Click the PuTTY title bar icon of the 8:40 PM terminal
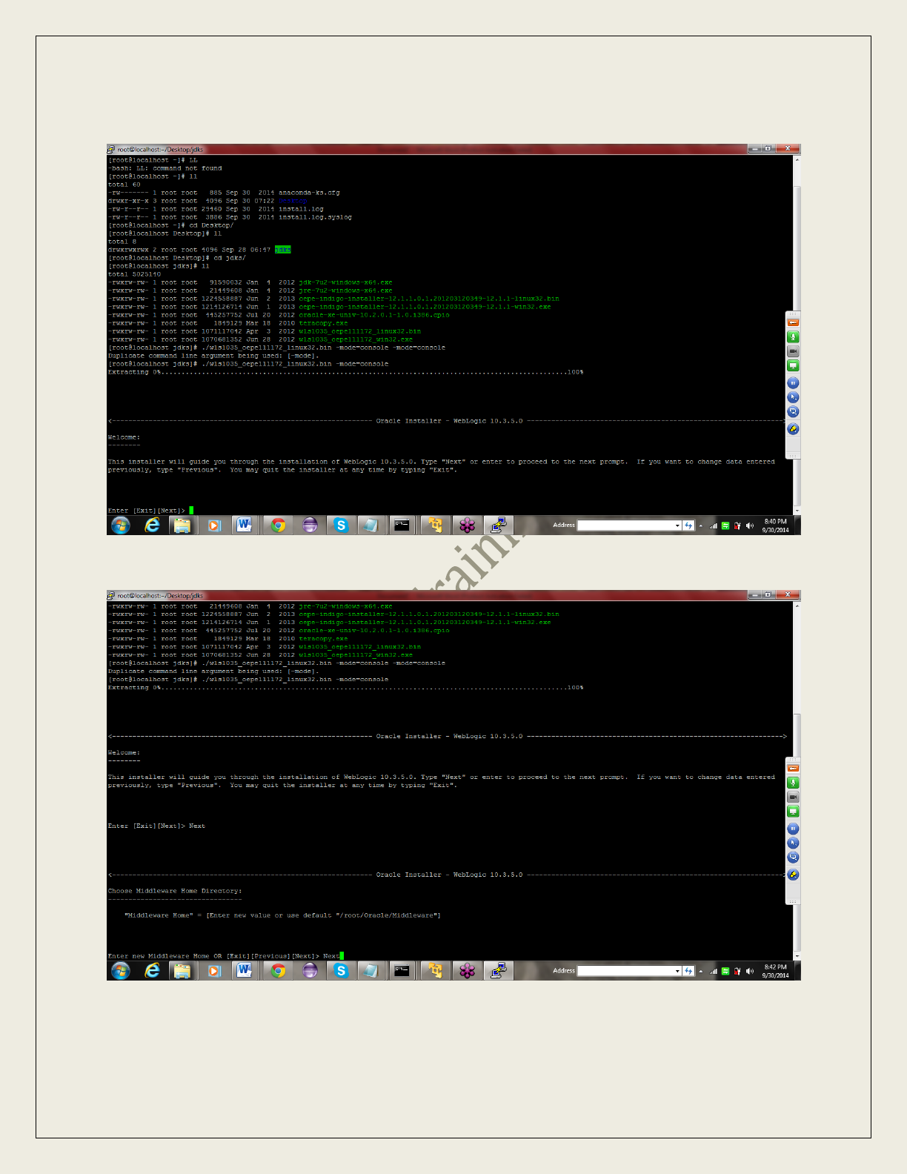The image size is (907, 1174). (111, 149)
